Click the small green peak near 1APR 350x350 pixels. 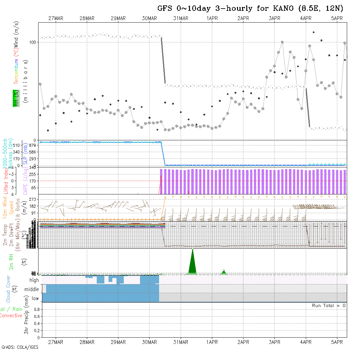click(224, 272)
